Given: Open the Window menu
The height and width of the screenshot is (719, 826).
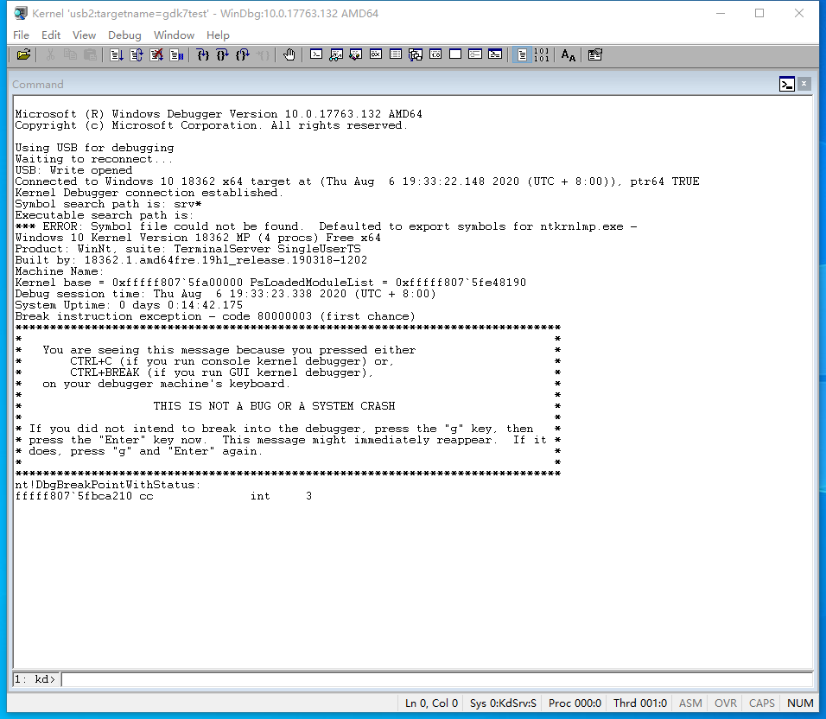Looking at the screenshot, I should tap(175, 35).
